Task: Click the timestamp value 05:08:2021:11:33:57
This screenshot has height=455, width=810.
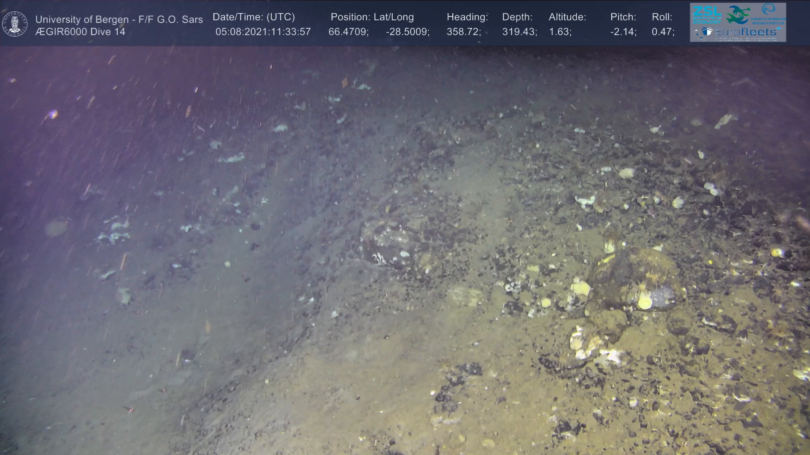Action: point(263,32)
